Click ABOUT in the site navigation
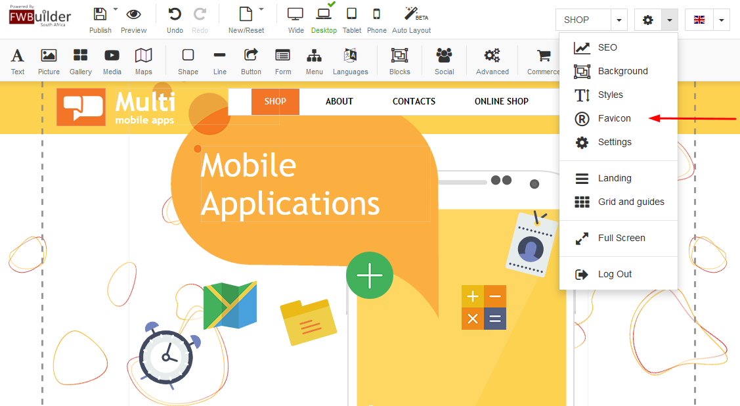 339,101
